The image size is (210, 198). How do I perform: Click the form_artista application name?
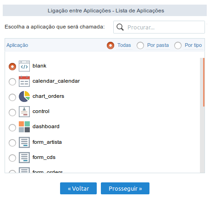(47, 142)
